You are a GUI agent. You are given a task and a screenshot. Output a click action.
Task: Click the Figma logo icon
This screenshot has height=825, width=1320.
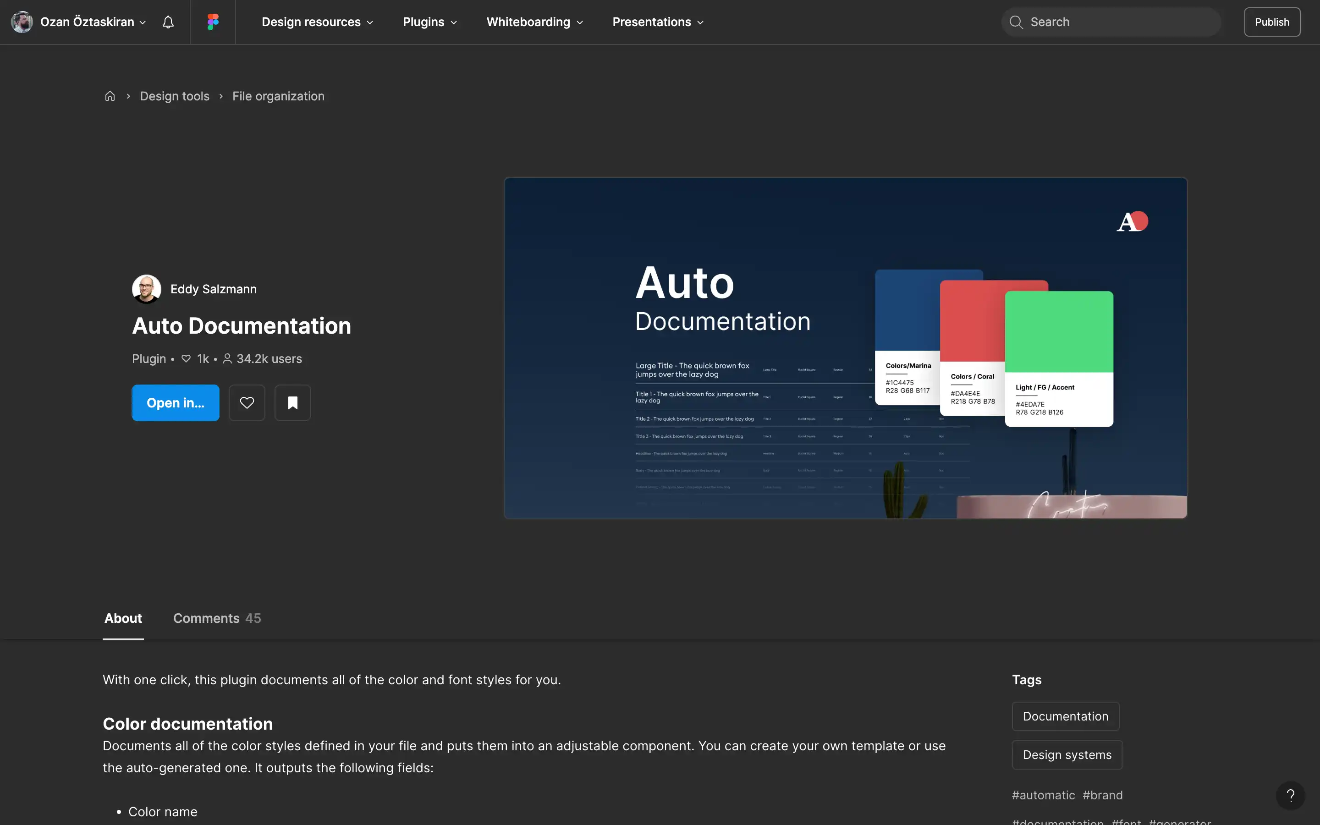click(213, 22)
